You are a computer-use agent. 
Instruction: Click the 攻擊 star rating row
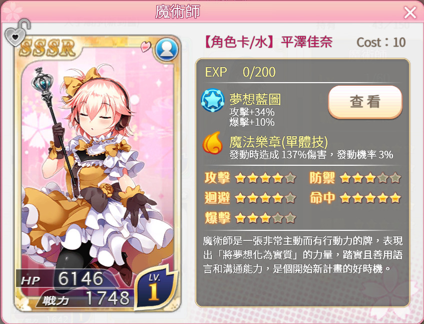click(x=250, y=178)
